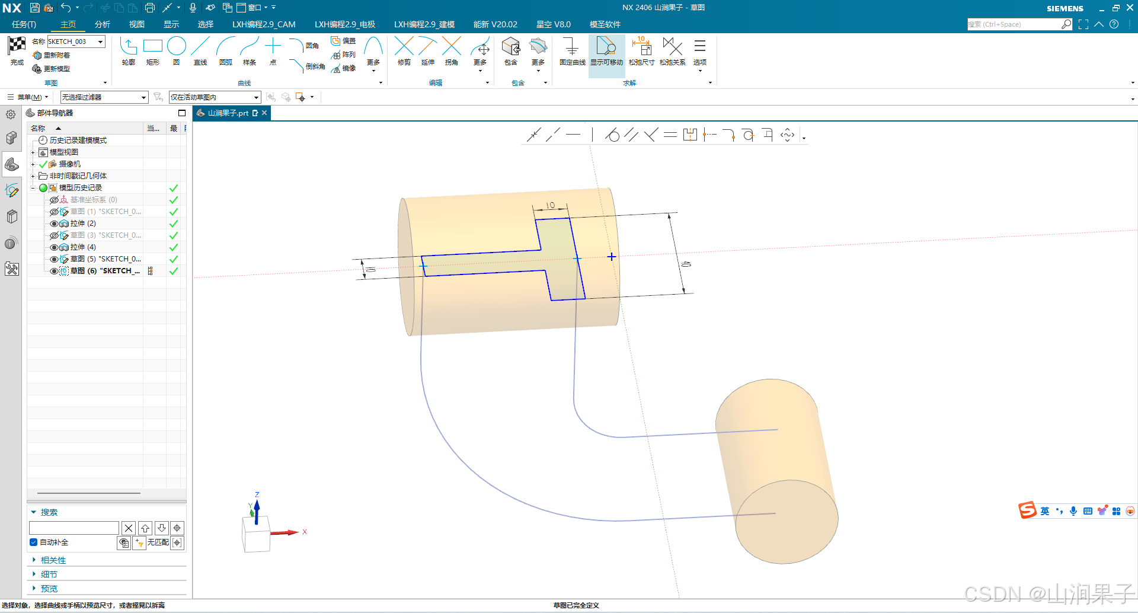1138x613 pixels.
Task: Click the 无匹配 button in search panel
Action: click(x=158, y=542)
